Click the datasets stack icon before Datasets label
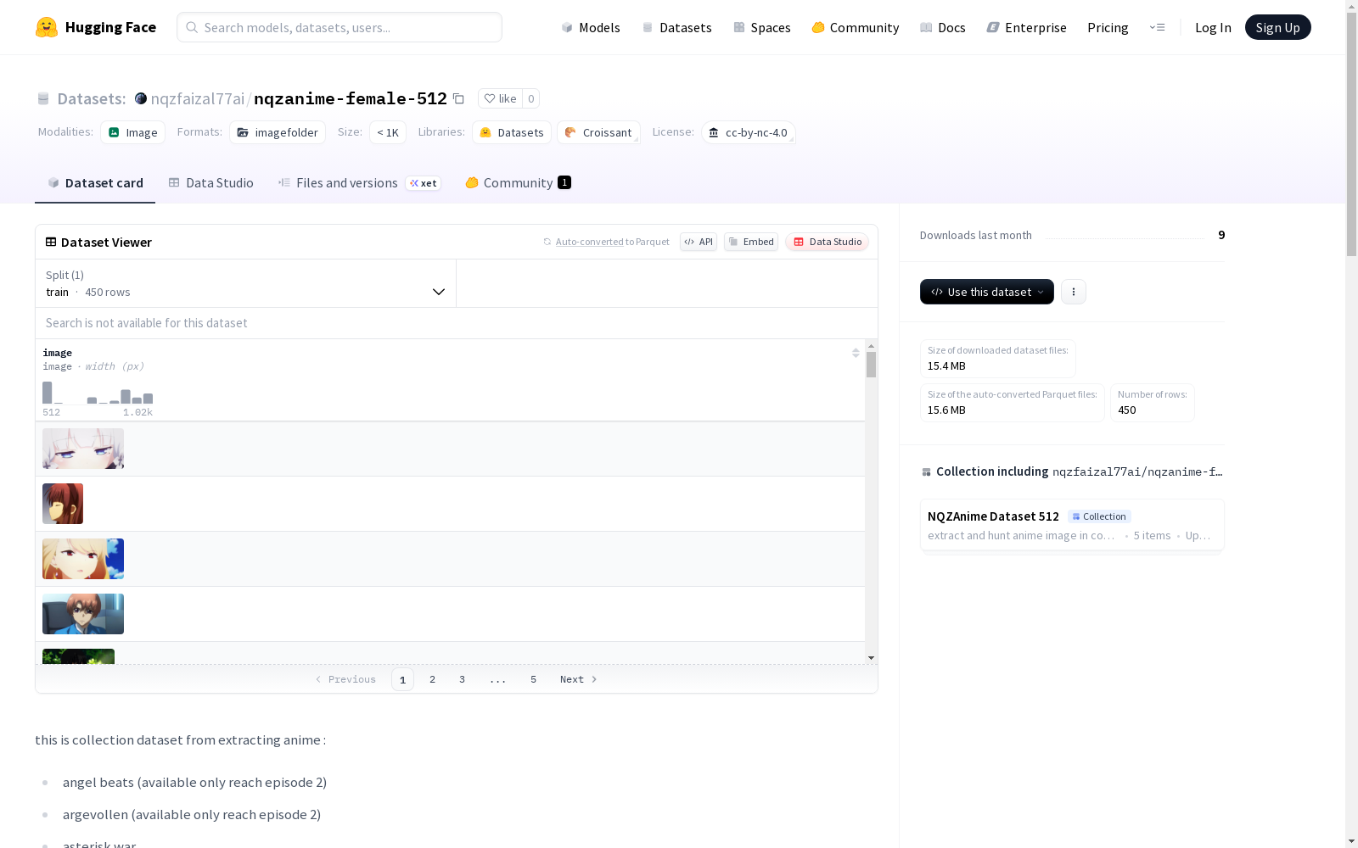The width and height of the screenshot is (1358, 848). [43, 98]
